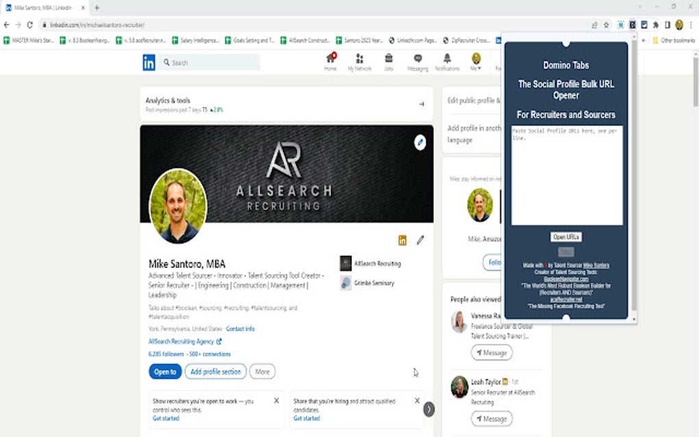Image resolution: width=699 pixels, height=437 pixels.
Task: Open LinkedIn Messaging
Action: tap(418, 60)
